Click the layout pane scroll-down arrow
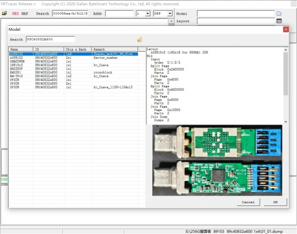 [x=286, y=122]
